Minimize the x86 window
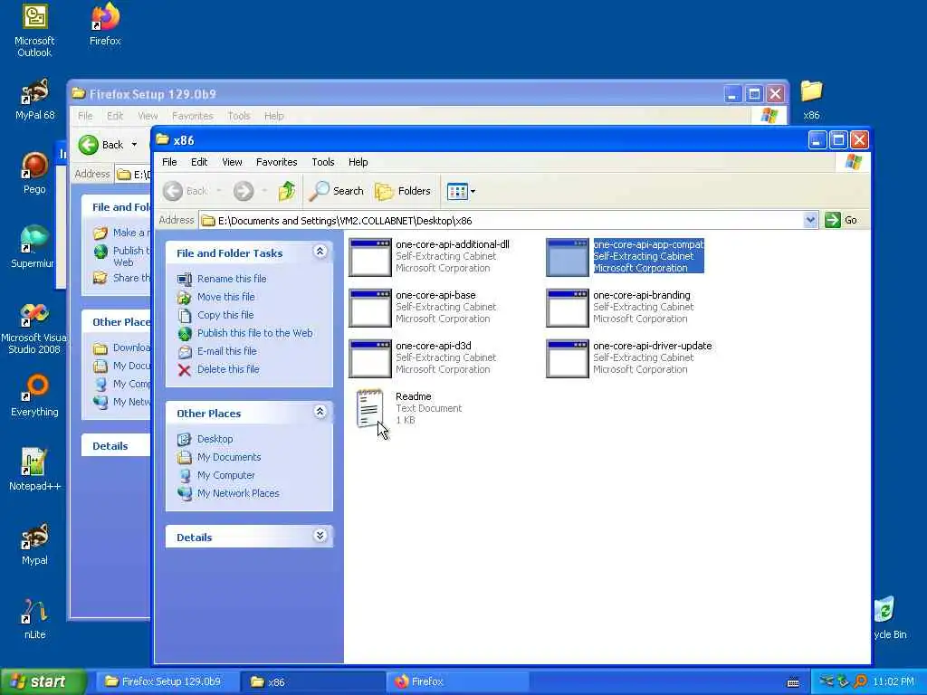 tap(817, 140)
